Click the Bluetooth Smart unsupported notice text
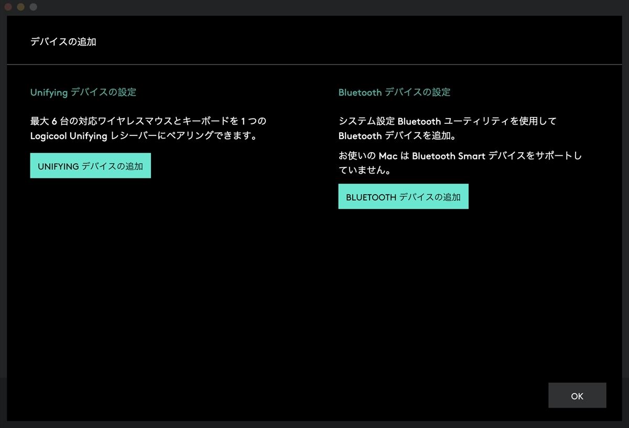The height and width of the screenshot is (428, 629). 460,163
